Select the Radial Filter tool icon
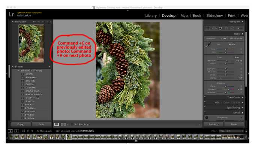Viewport: 255px width, 149px height. click(232, 28)
